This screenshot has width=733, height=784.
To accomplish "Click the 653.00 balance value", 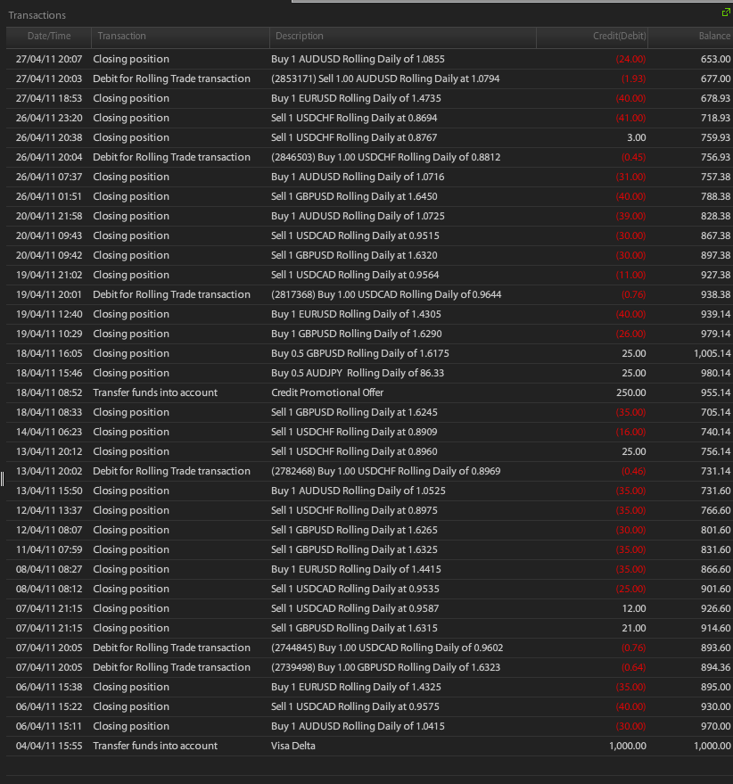I will 715,59.
